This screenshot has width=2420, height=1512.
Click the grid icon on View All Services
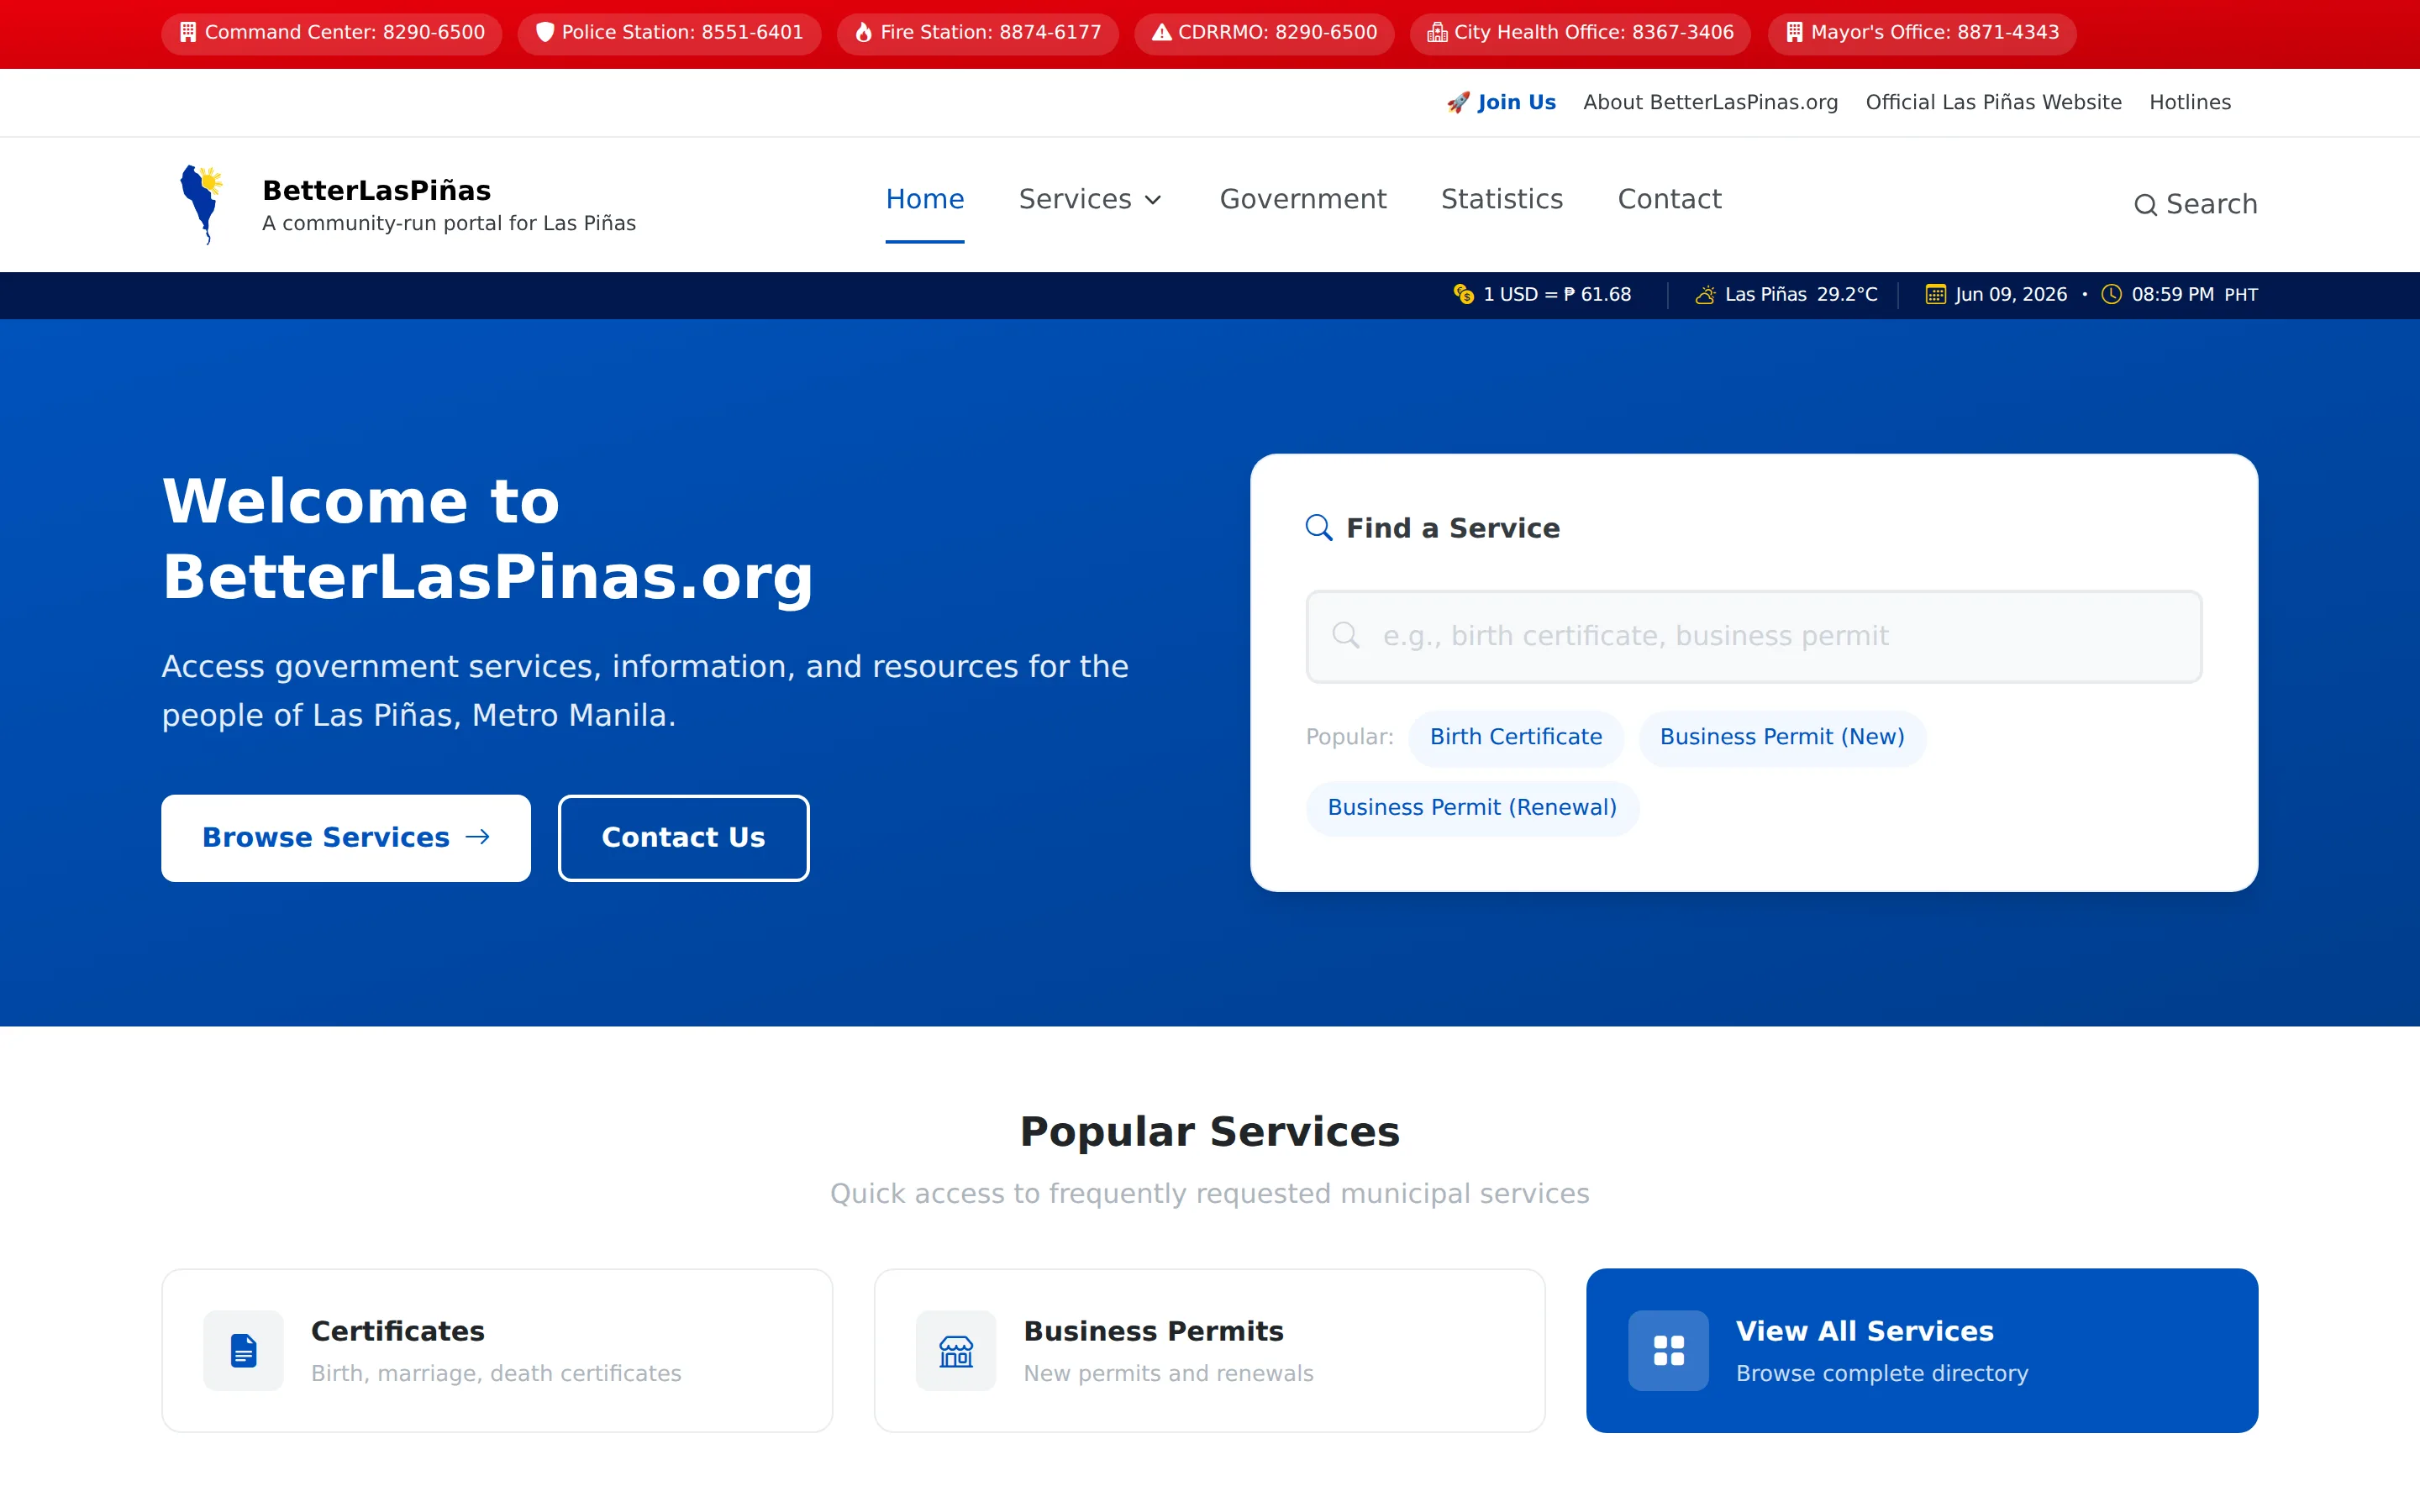tap(1668, 1350)
